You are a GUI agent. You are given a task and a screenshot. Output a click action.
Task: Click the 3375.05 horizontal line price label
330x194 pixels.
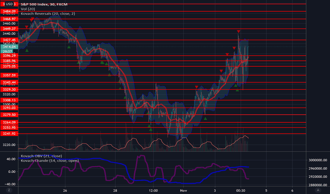pos(9,66)
